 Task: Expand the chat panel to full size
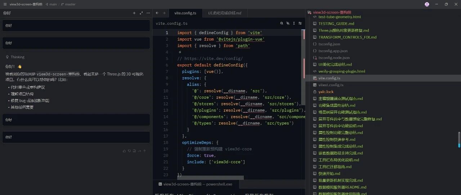pos(141,13)
